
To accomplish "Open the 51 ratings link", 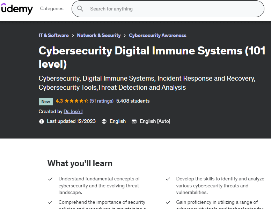I will [x=102, y=101].
